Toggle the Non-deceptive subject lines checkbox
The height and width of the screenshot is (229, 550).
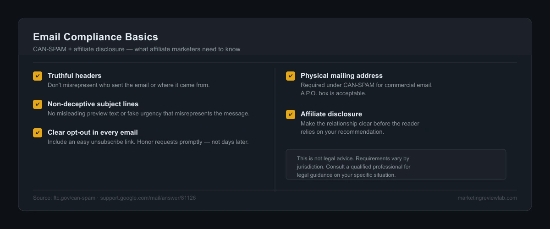[x=38, y=104]
